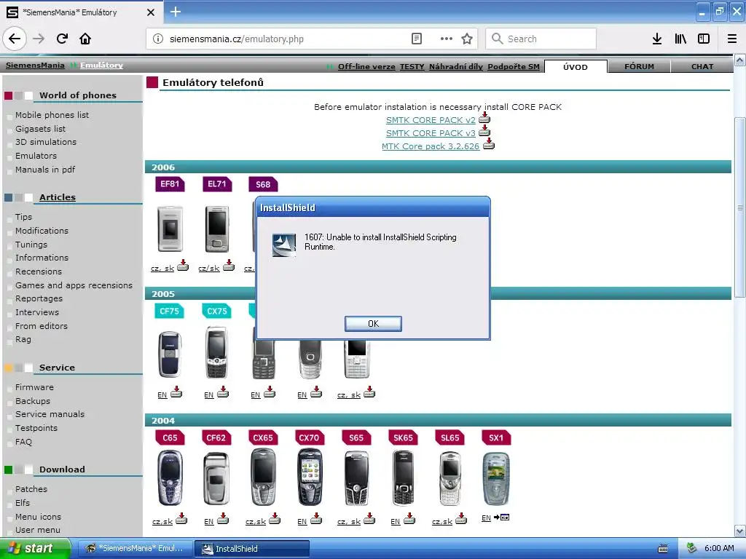Click the EF81 phone thumbnail

(170, 229)
